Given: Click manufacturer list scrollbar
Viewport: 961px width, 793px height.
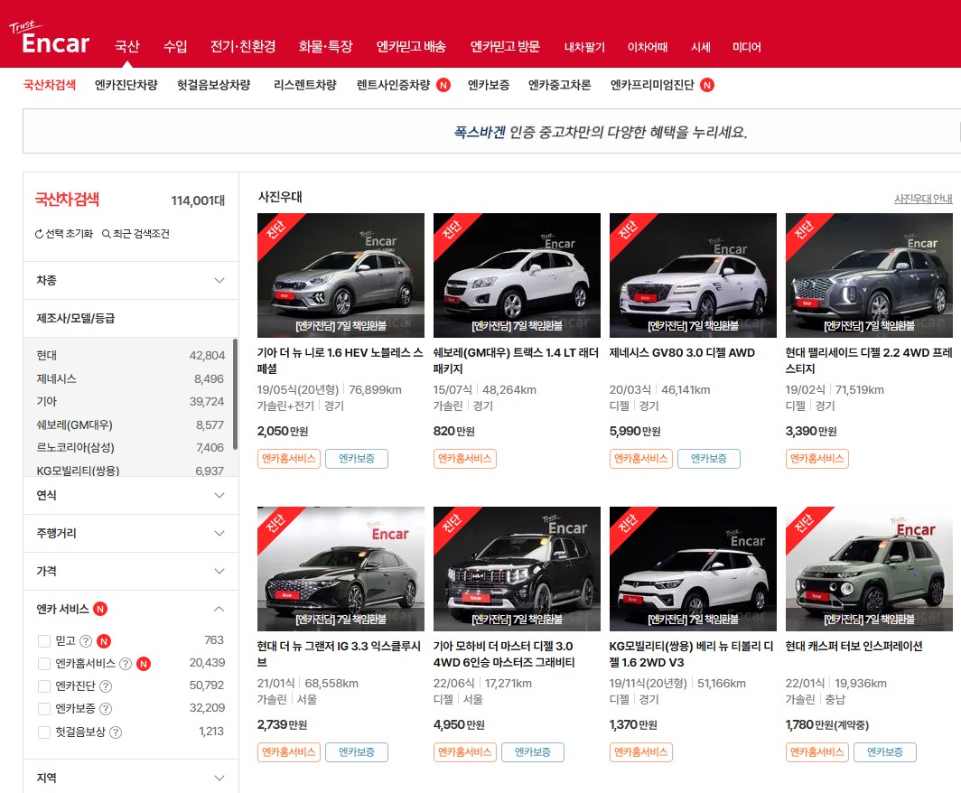Looking at the screenshot, I should tap(236, 394).
